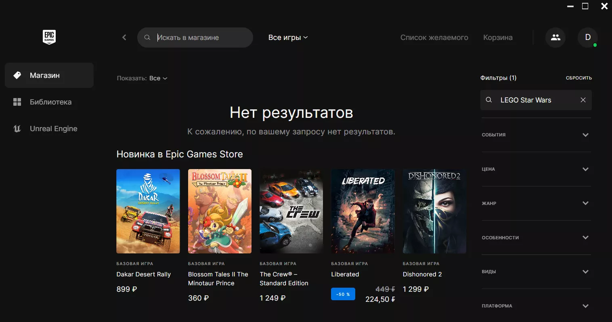Open the Показать: Все dropdown
Image resolution: width=612 pixels, height=322 pixels.
point(142,78)
